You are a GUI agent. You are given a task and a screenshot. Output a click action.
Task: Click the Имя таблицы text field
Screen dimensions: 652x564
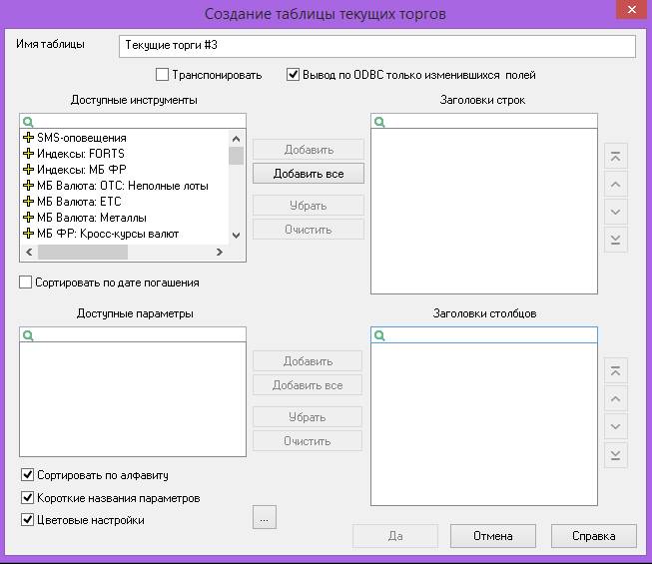pos(376,47)
